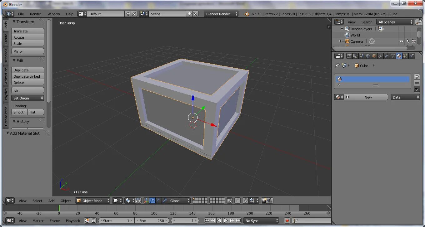Open the World properties tab icon

tap(368, 56)
